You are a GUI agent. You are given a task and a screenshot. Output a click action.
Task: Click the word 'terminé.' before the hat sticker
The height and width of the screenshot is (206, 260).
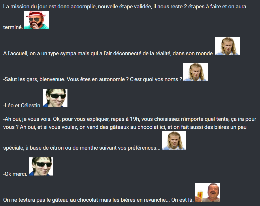click(x=13, y=27)
